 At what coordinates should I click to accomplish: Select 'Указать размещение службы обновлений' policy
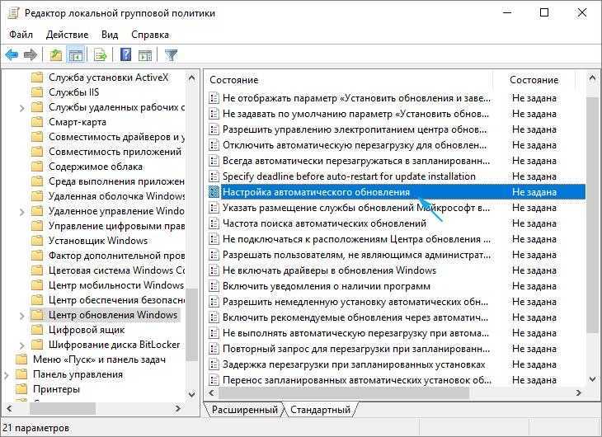[356, 208]
